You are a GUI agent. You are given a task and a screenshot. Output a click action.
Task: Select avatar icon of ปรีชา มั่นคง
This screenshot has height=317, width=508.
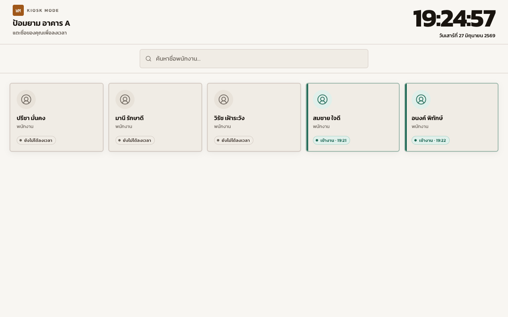(x=26, y=99)
